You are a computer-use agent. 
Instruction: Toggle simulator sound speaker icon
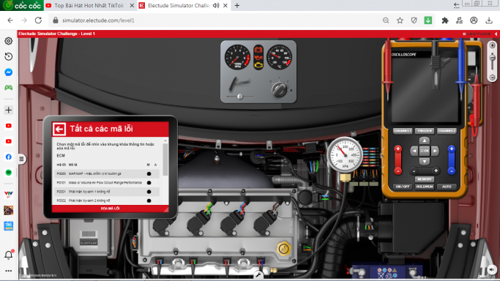point(492,269)
